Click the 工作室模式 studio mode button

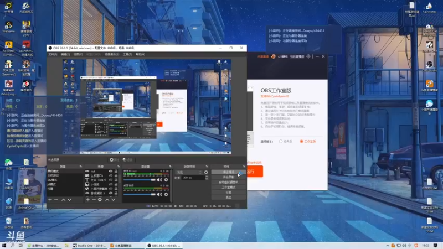pos(228,188)
